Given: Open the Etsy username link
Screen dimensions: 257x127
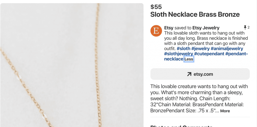Looking at the screenshot, I should click(169, 28).
